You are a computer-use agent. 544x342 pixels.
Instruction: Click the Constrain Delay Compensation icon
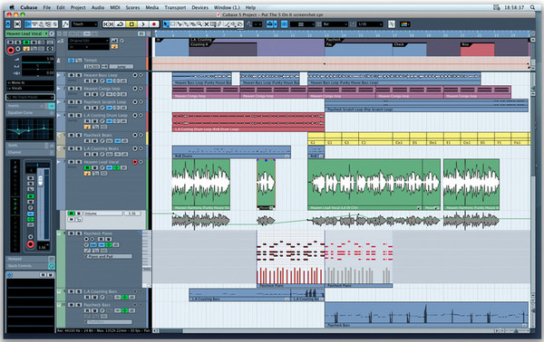point(17,24)
